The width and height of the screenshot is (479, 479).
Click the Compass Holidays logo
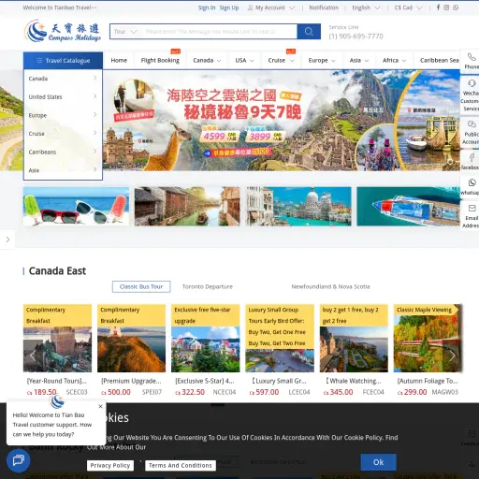tap(63, 31)
